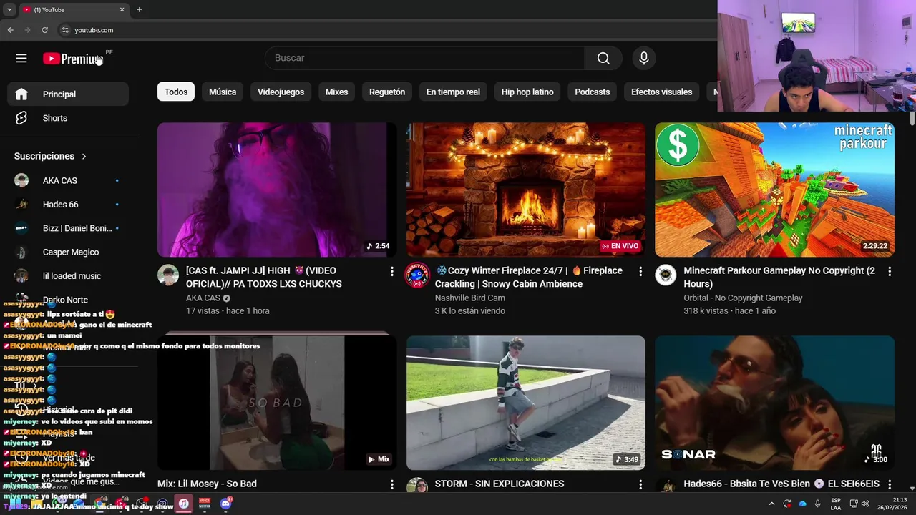
Task: Reload the YouTube page
Action: [x=44, y=30]
